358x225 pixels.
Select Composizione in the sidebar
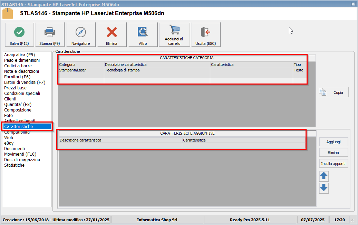(18, 110)
